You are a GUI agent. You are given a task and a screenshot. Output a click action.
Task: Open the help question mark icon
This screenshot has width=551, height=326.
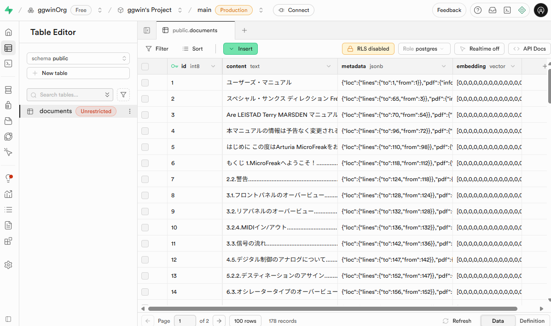[477, 10]
